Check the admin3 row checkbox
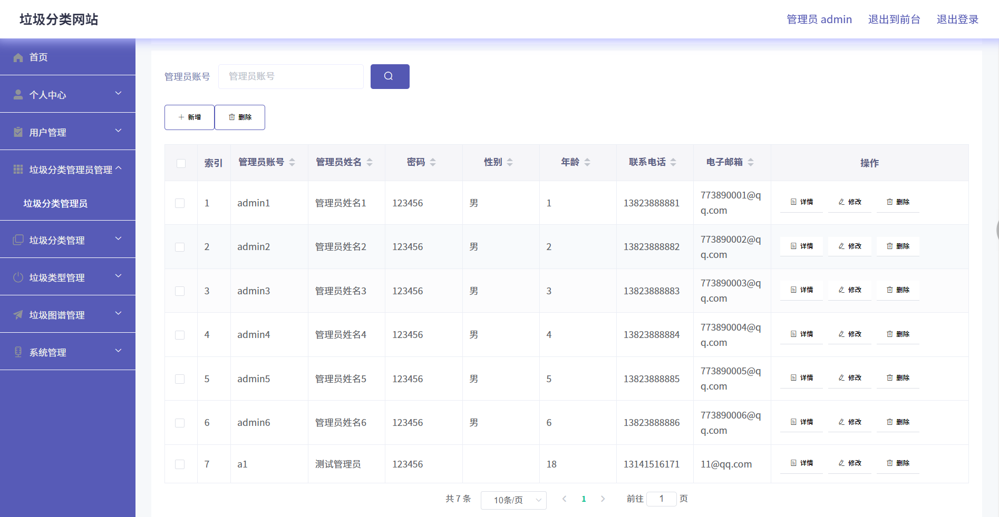 tap(180, 291)
